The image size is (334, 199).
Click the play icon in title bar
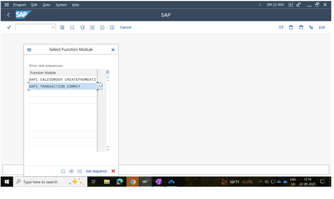pyautogui.click(x=291, y=5)
